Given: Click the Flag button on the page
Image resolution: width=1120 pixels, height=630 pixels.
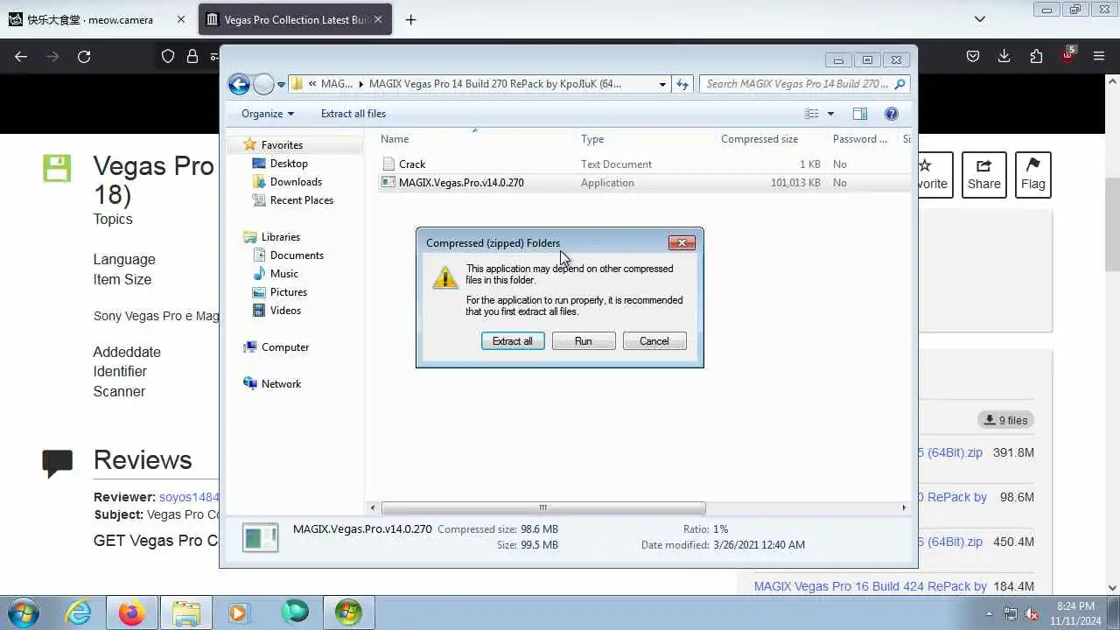Looking at the screenshot, I should pos(1033,175).
